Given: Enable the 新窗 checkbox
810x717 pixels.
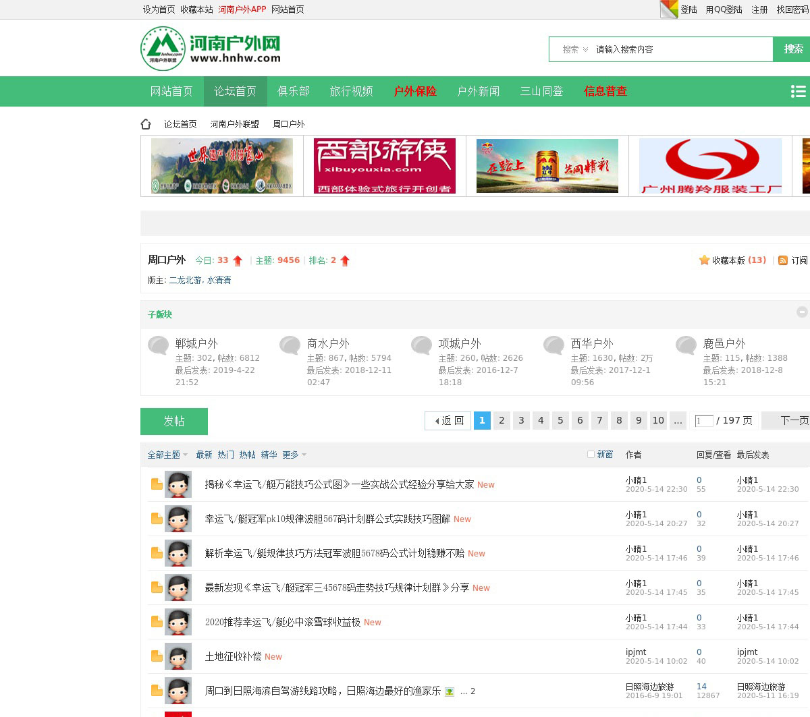Looking at the screenshot, I should coord(591,455).
